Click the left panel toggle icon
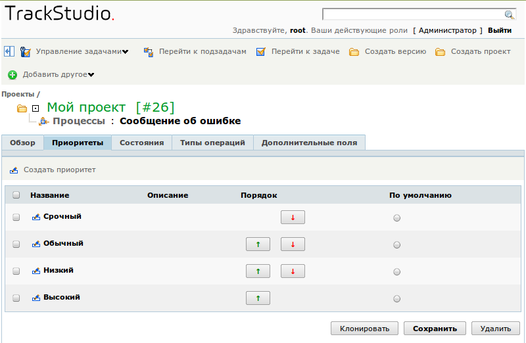The width and height of the screenshot is (526, 343). [9, 51]
